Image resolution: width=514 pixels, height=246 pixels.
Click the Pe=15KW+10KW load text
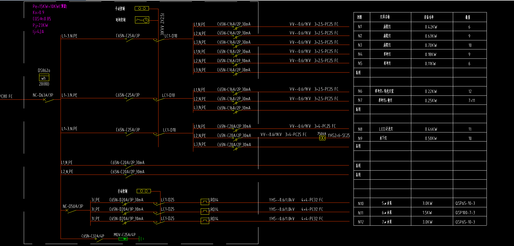pyautogui.click(x=50, y=6)
